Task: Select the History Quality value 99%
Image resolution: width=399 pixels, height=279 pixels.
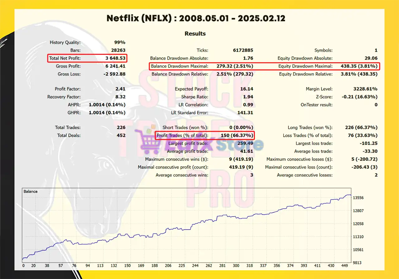Action: [x=120, y=42]
